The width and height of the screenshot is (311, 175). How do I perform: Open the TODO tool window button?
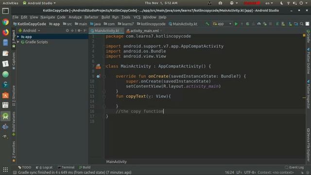(25, 167)
